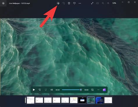Click the actual size icon beside zoom out
The image size is (138, 107).
[98, 3]
